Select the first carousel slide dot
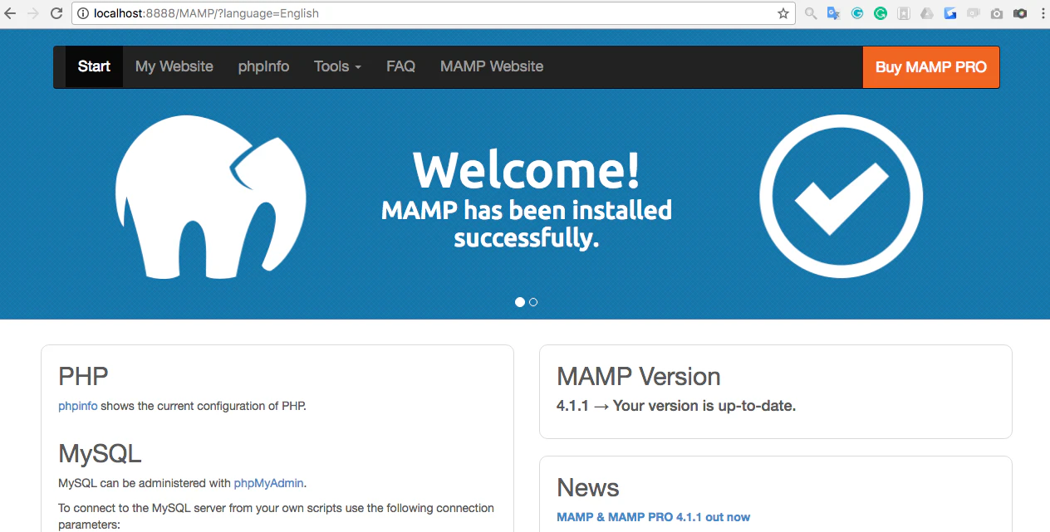The width and height of the screenshot is (1050, 532). tap(520, 302)
